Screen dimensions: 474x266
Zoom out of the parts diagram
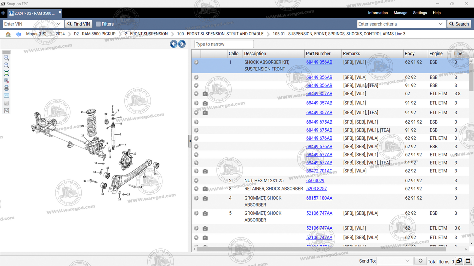(x=6, y=65)
